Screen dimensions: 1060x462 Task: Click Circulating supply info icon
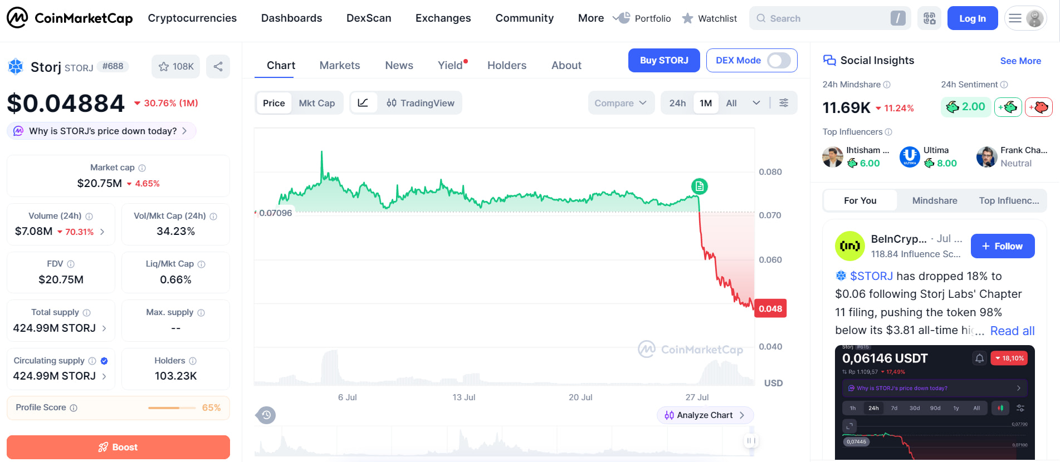click(x=92, y=361)
